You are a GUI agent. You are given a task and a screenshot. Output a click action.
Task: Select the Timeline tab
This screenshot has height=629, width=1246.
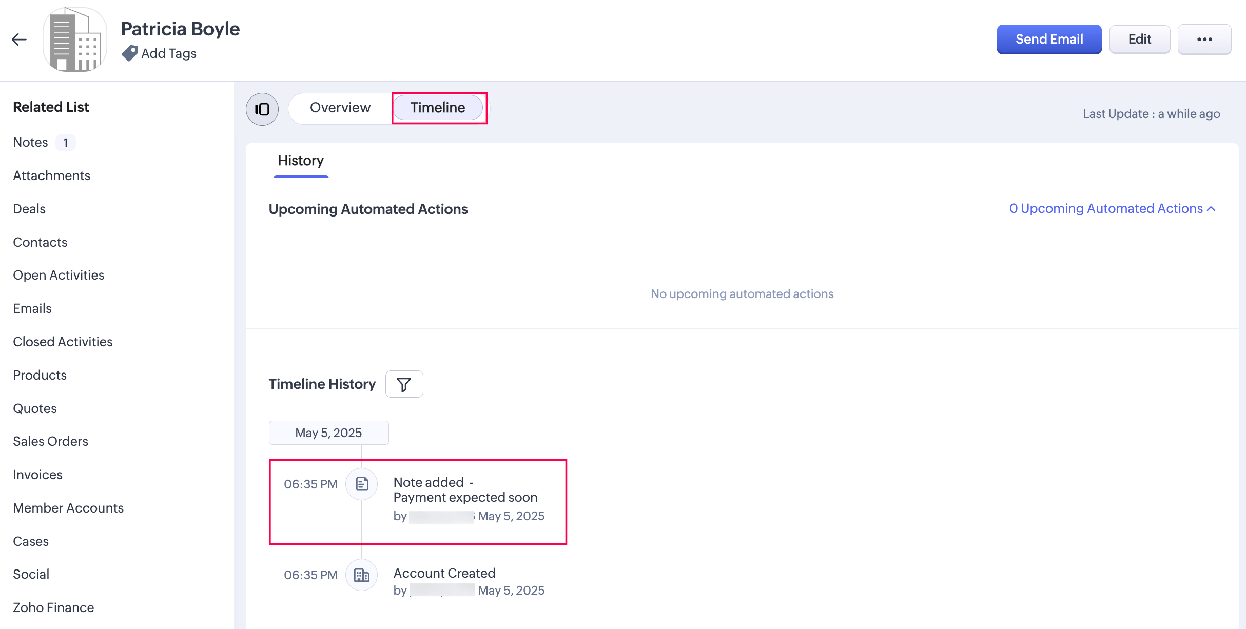(x=438, y=108)
